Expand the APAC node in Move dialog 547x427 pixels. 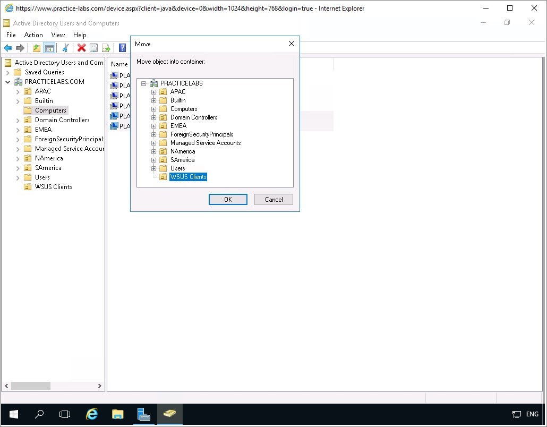coord(154,92)
